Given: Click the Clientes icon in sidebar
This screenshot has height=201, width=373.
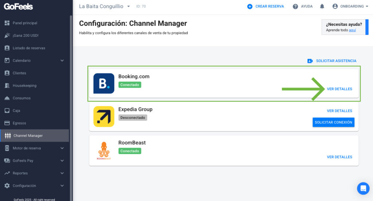Looking at the screenshot, I should click(x=7, y=73).
